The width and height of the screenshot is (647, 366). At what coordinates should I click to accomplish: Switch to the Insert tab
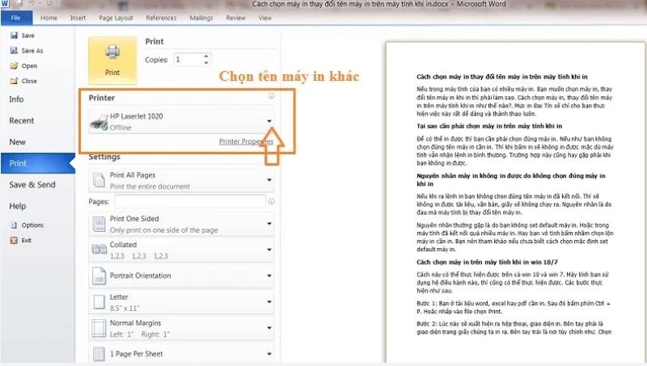click(x=78, y=18)
